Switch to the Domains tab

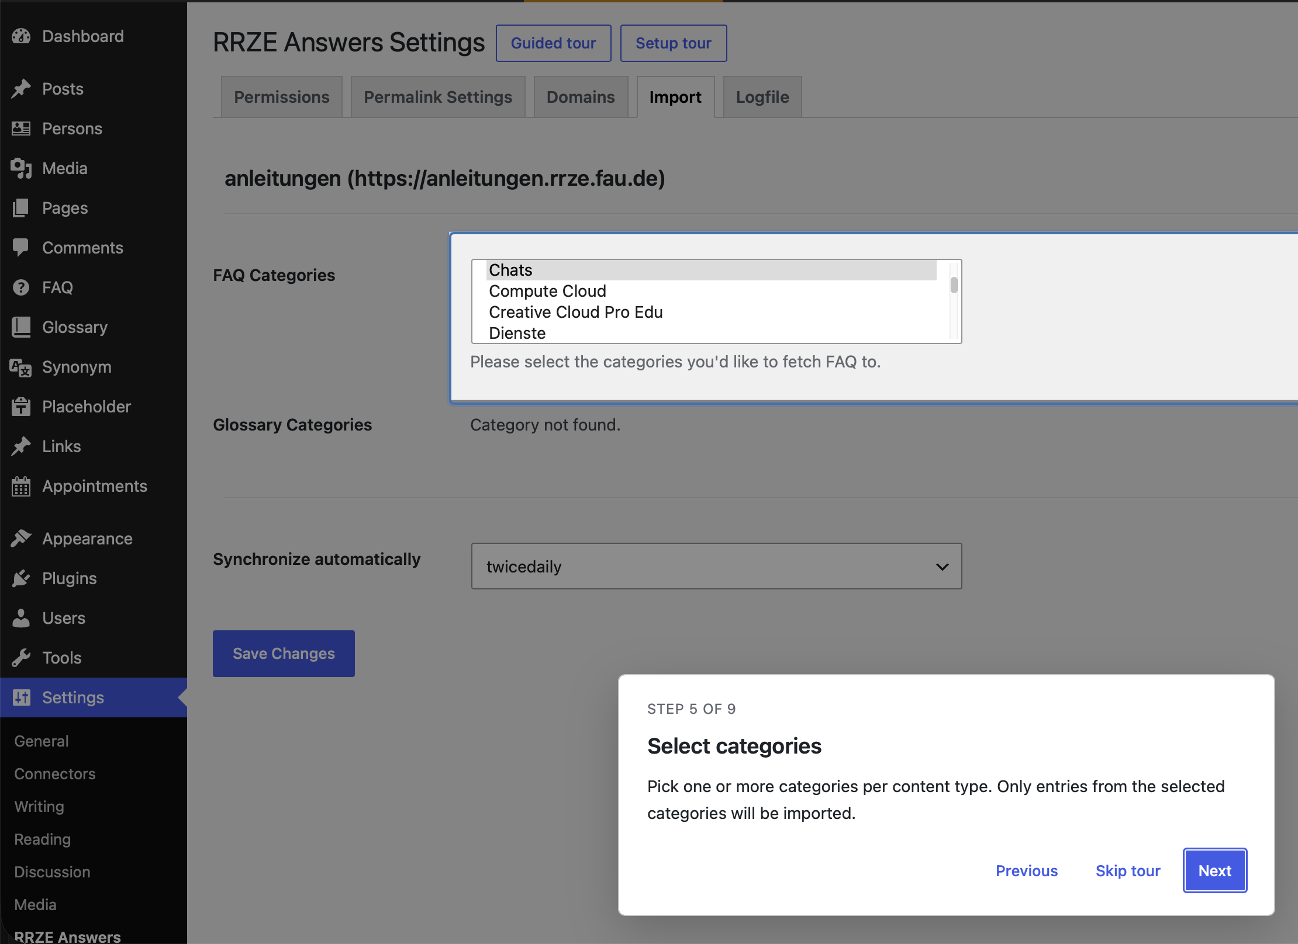click(581, 97)
